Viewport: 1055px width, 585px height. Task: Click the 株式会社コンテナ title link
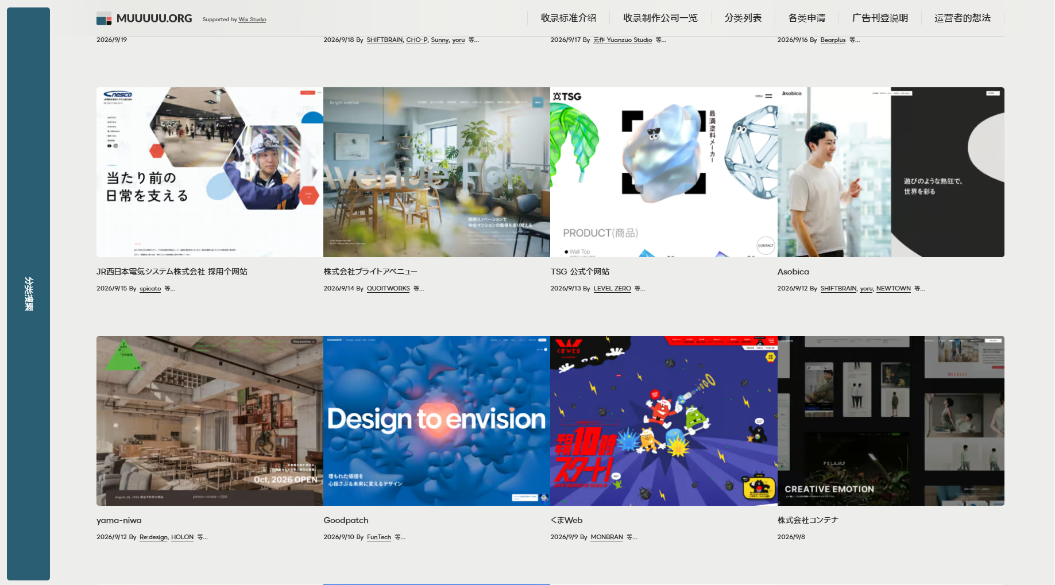click(808, 520)
